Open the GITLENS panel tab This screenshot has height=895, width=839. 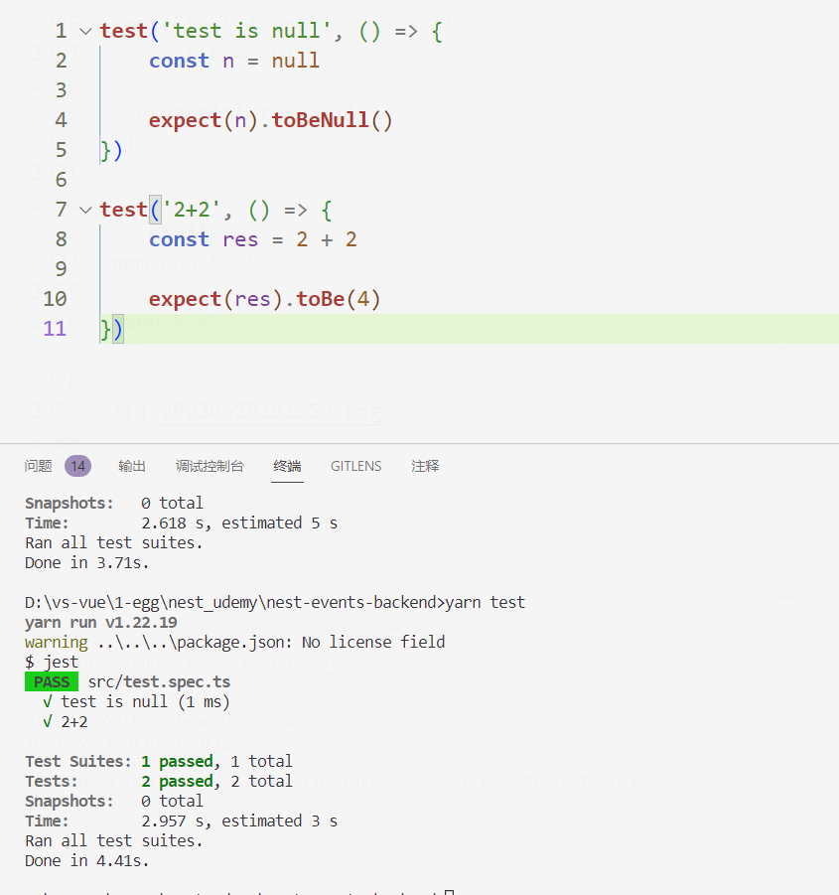[x=355, y=466]
